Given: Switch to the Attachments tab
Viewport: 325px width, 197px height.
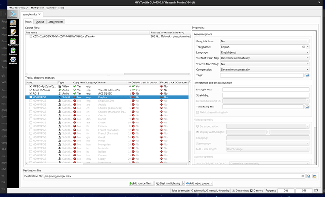Looking at the screenshot, I should tap(56, 22).
